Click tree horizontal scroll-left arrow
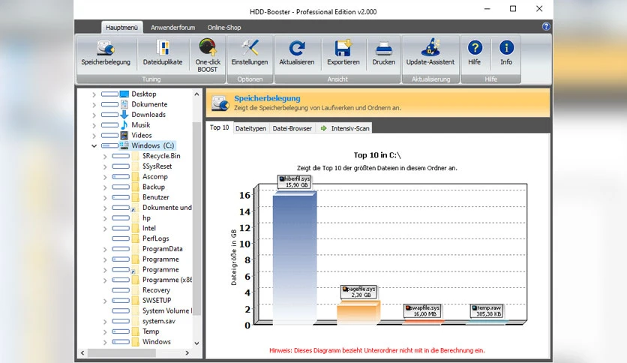Image resolution: width=627 pixels, height=363 pixels. (82, 353)
